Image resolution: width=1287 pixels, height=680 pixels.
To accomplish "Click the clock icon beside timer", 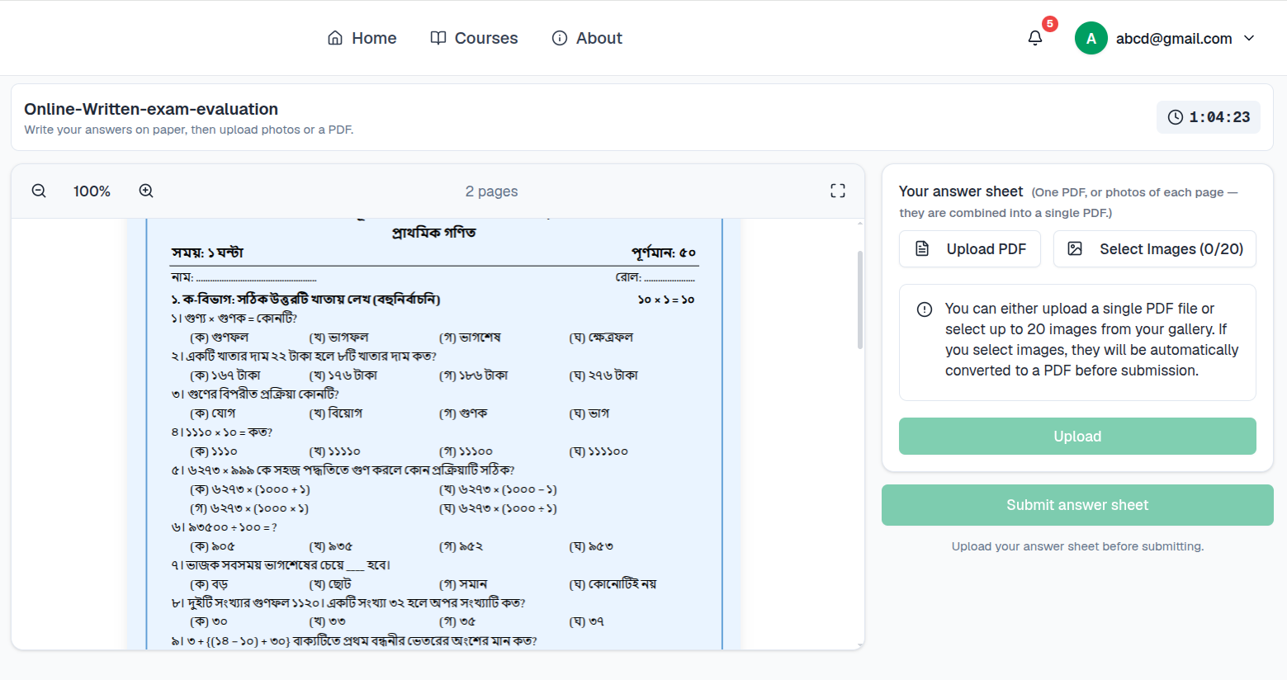I will (x=1176, y=117).
